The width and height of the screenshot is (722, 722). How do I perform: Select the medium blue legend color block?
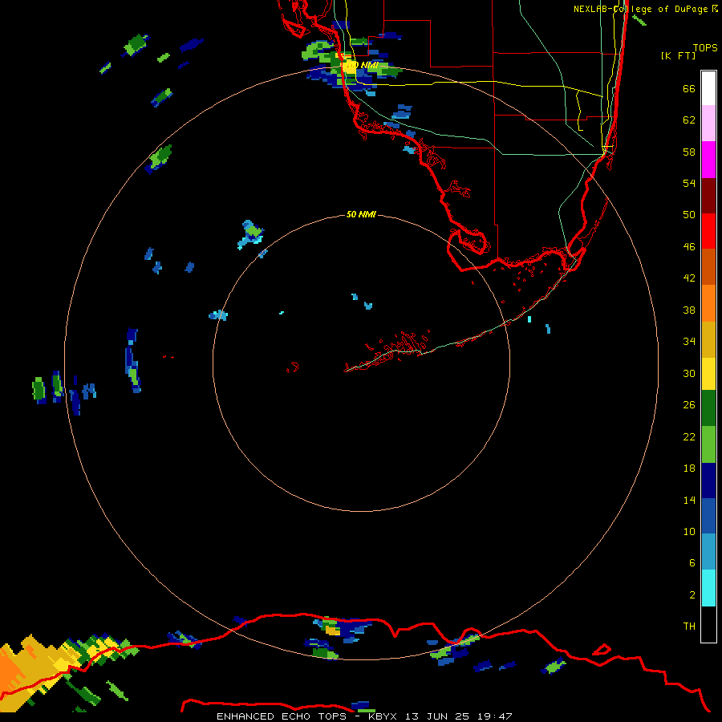click(708, 516)
